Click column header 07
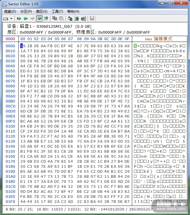This screenshot has height=215, width=190. (71, 39)
